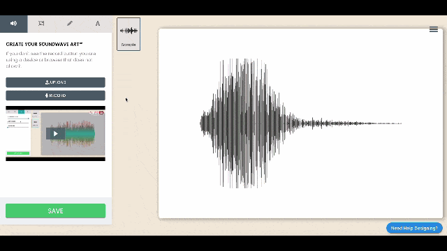447x251 pixels.
Task: Open the sound speaker tab
Action: [x=14, y=24]
